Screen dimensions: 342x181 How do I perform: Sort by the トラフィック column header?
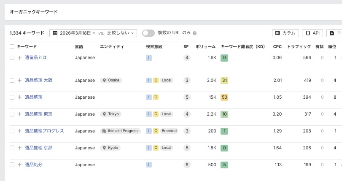point(299,46)
